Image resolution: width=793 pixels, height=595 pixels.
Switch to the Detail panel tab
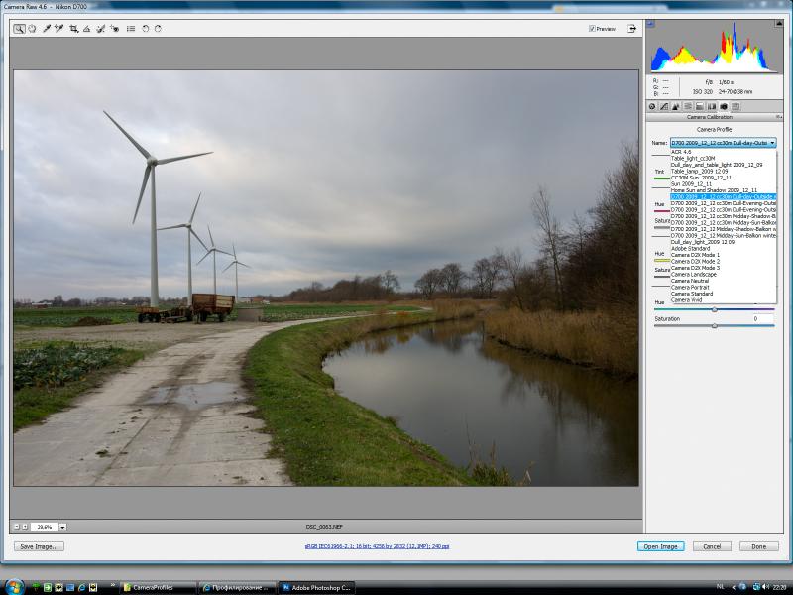tap(676, 107)
